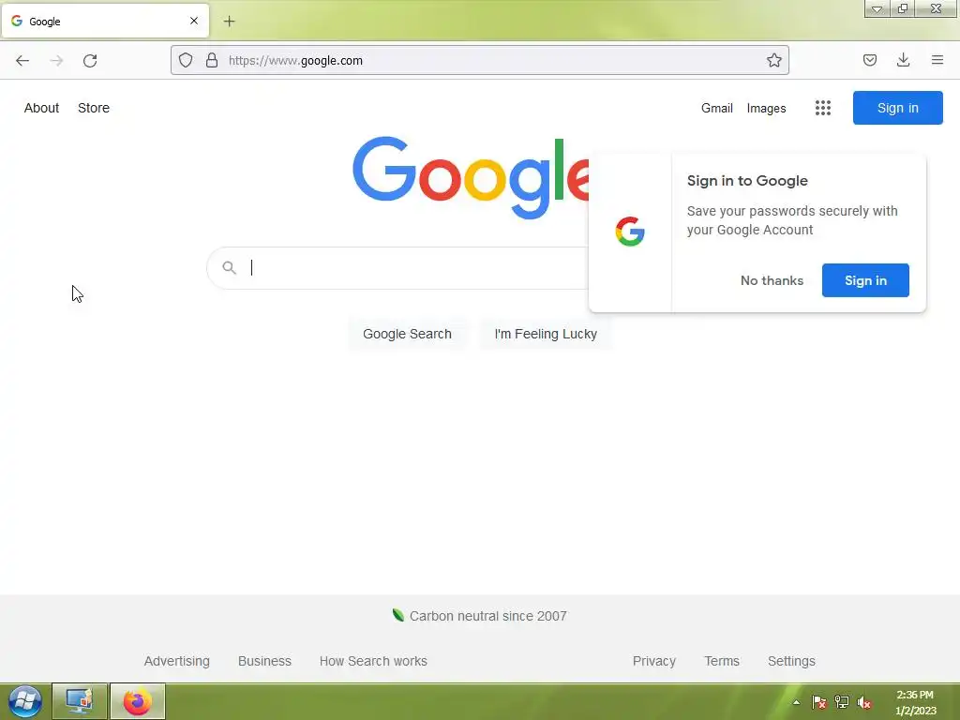The image size is (960, 720).
Task: Click Sign in at page top right
Action: [x=897, y=108]
